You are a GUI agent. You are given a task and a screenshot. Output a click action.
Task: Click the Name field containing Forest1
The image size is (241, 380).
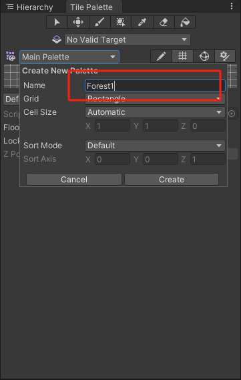tap(155, 85)
